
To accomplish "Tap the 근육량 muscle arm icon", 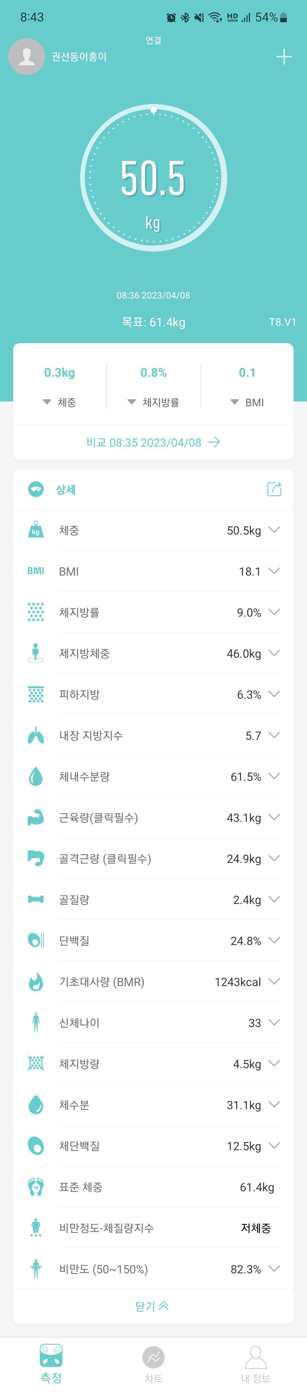I will click(x=35, y=817).
